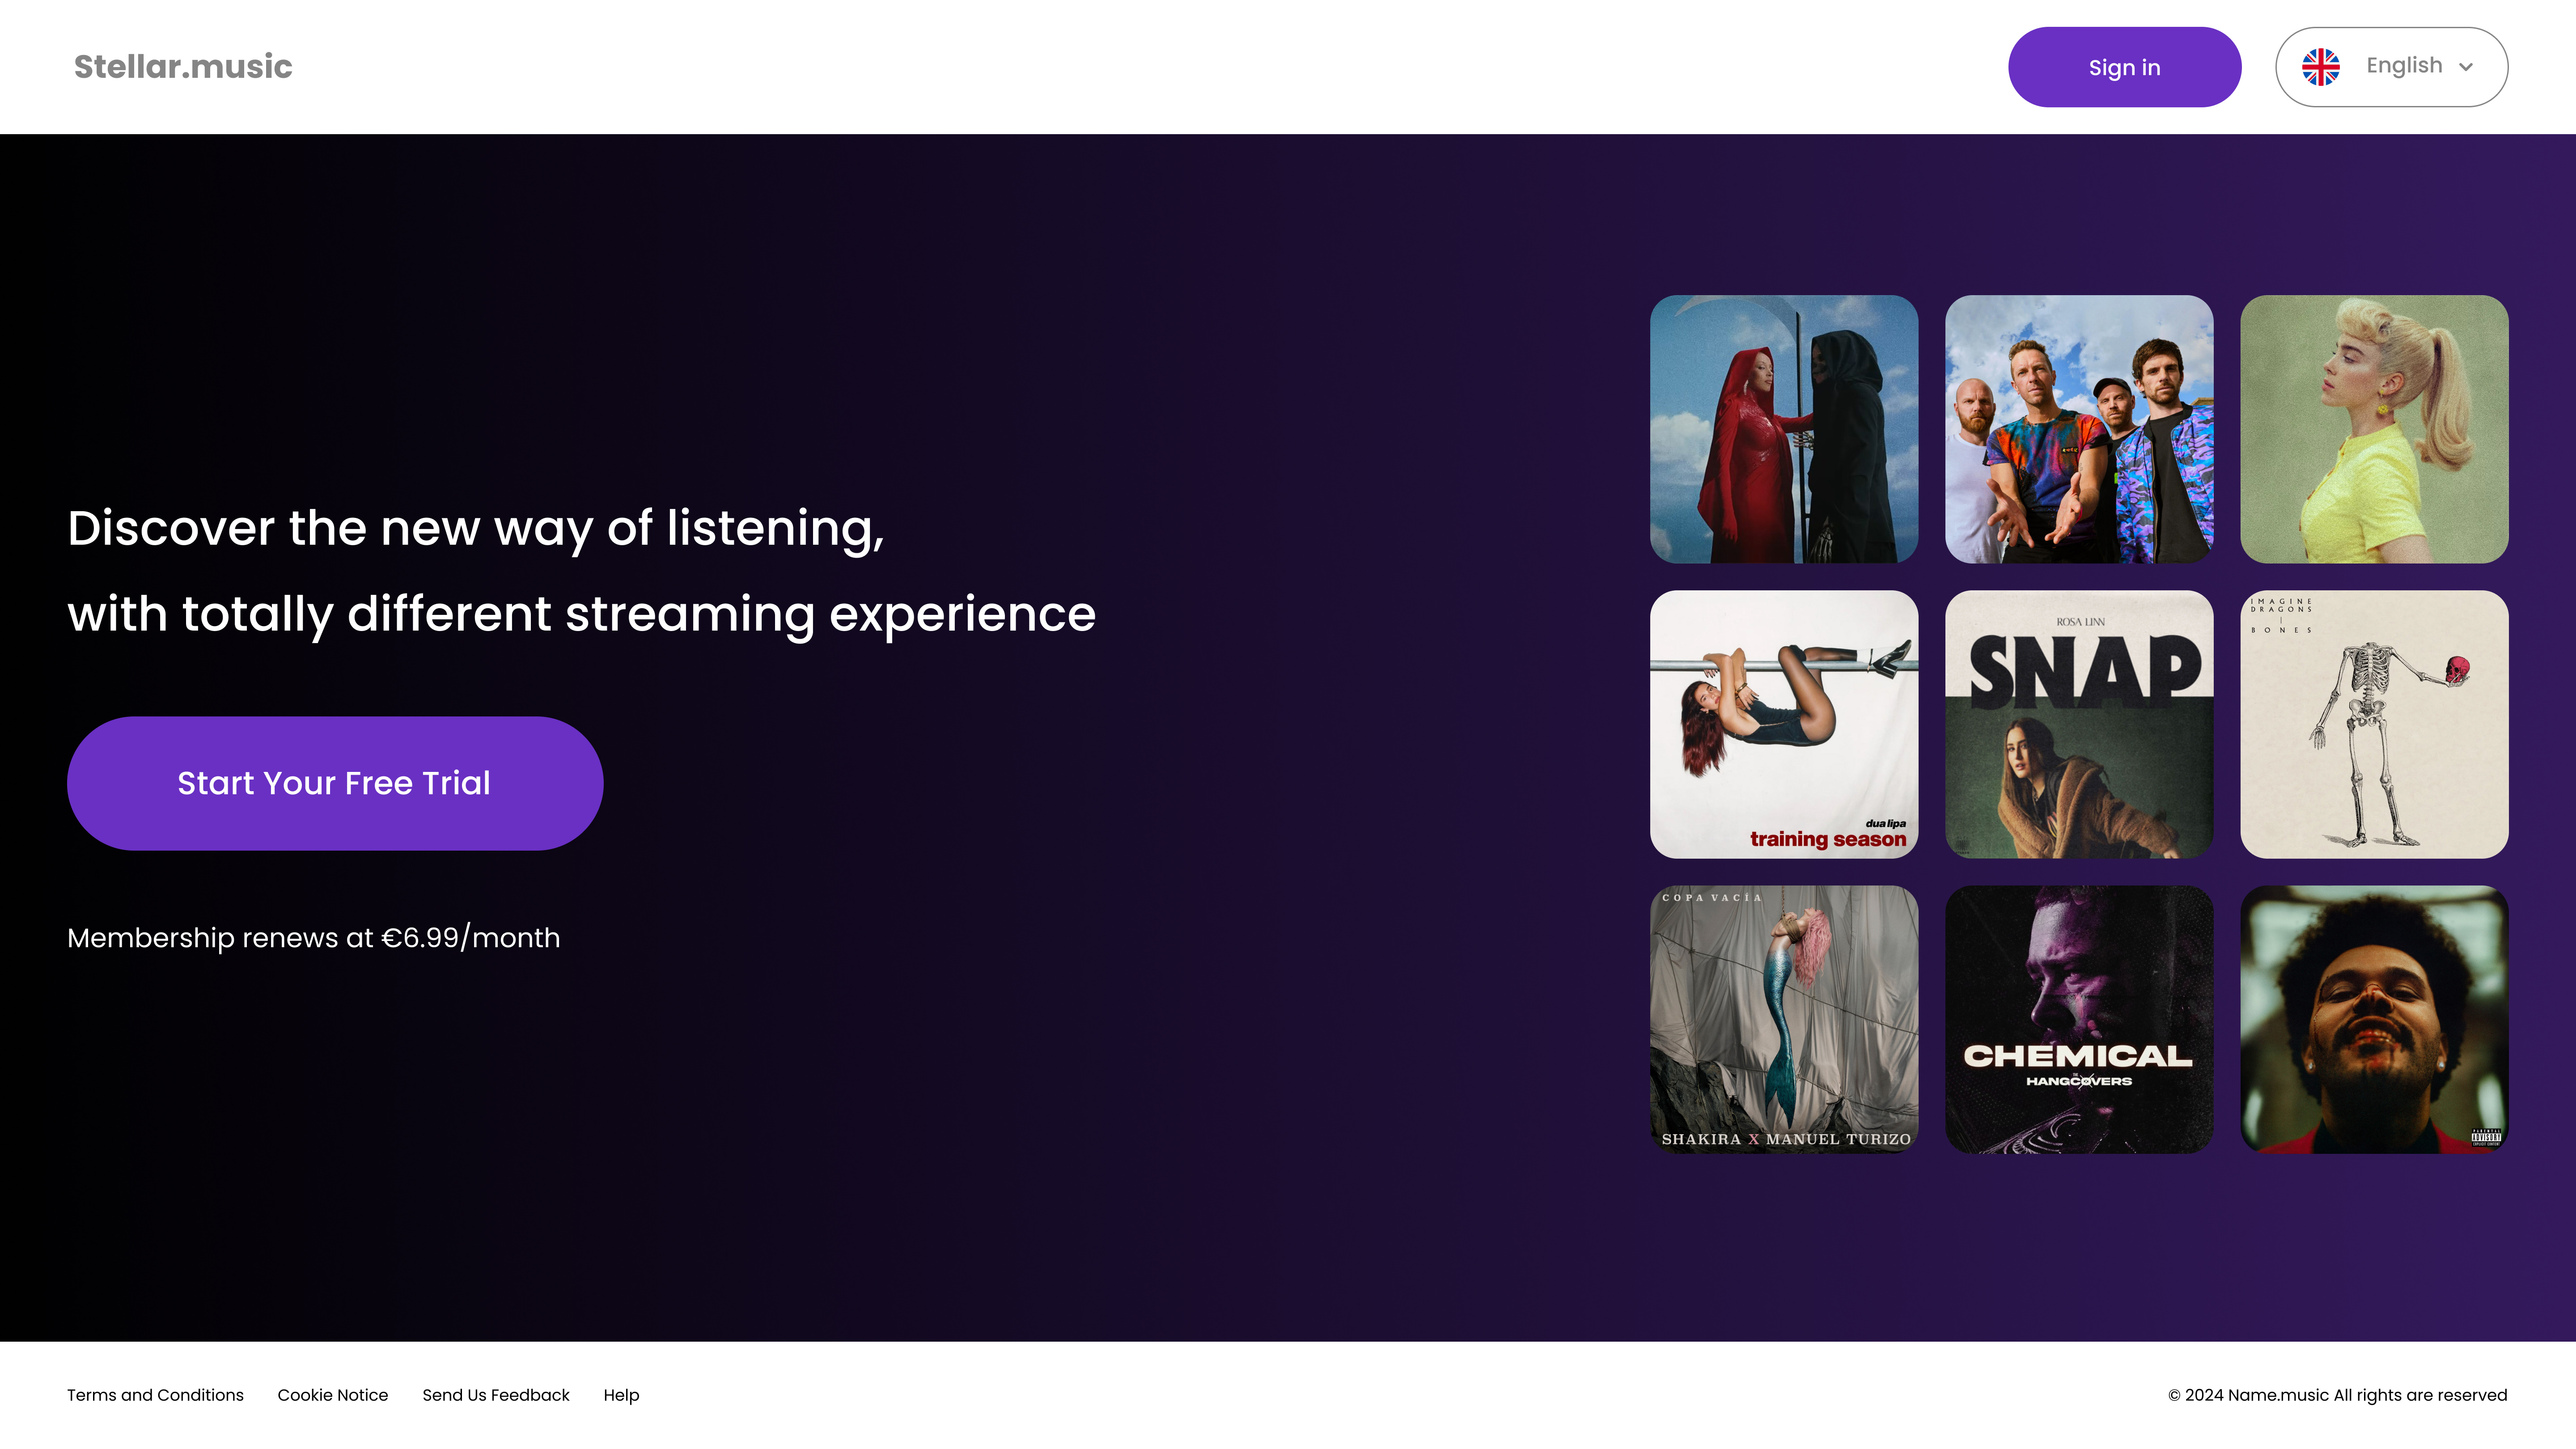Viewport: 2576px width, 1449px height.
Task: Select the four-man band album cover
Action: coord(2079,429)
